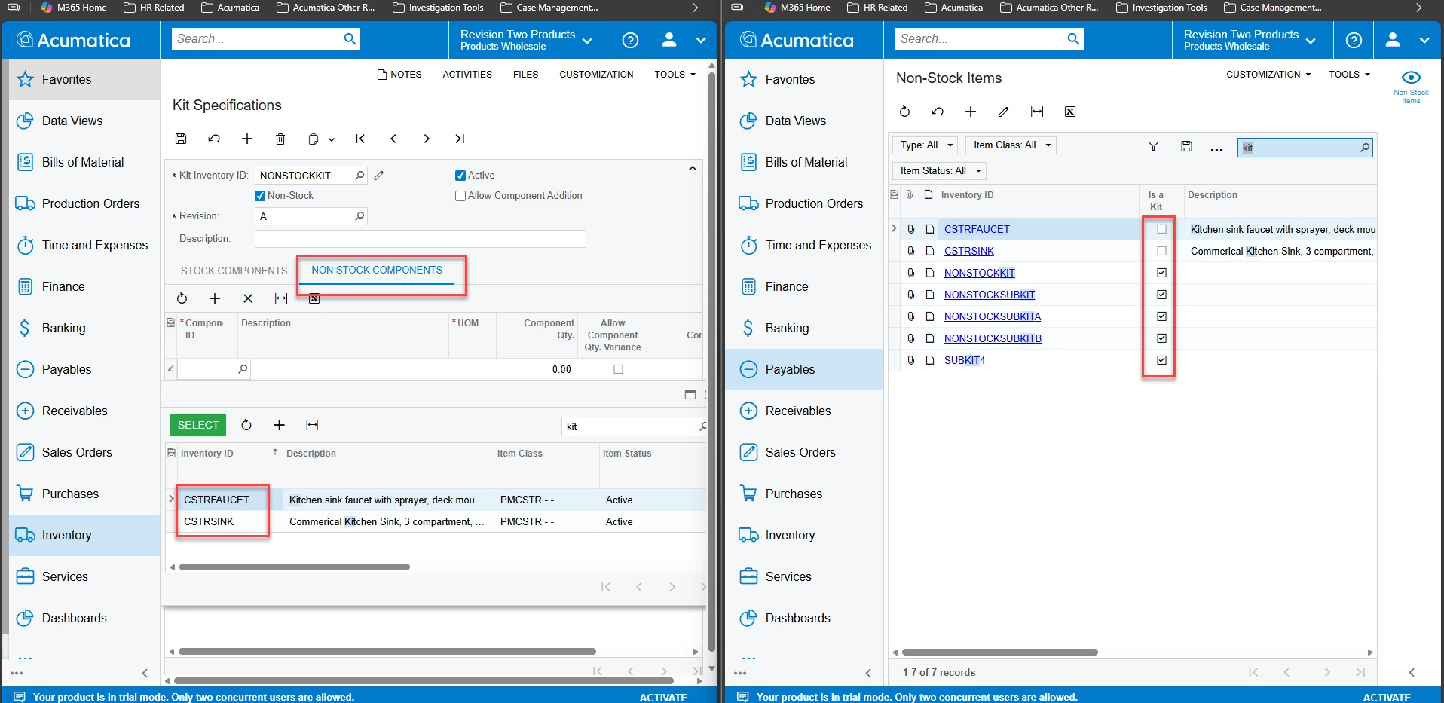
Task: Save the kit specification in left window
Action: coord(181,139)
